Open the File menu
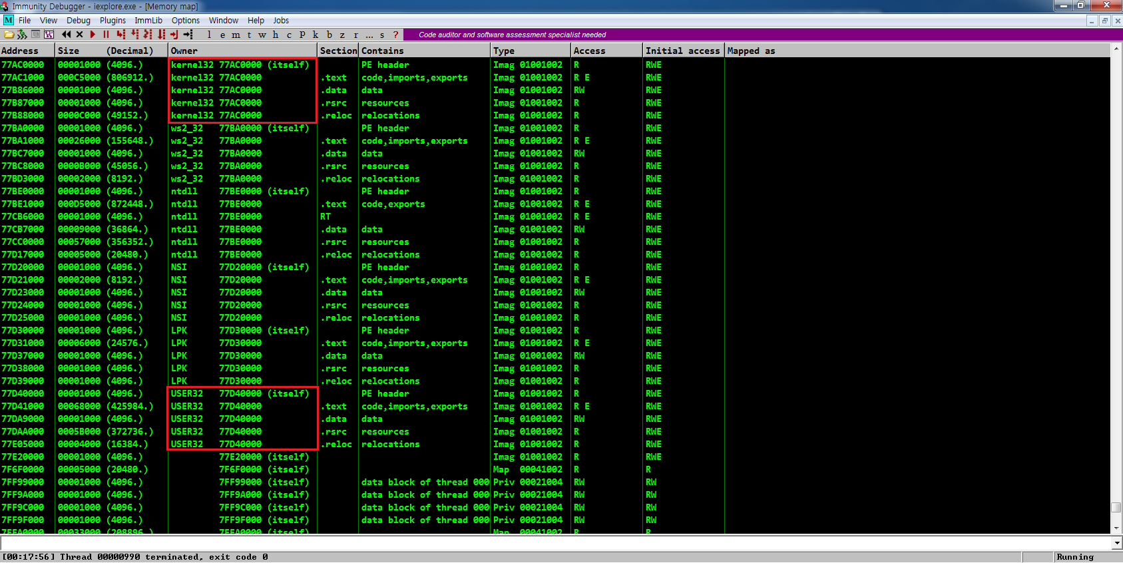 pyautogui.click(x=25, y=21)
